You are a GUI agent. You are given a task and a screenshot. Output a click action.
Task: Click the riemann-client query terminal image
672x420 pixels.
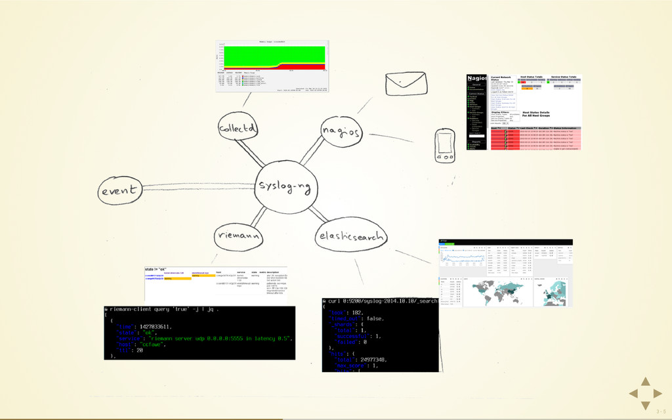(x=199, y=333)
